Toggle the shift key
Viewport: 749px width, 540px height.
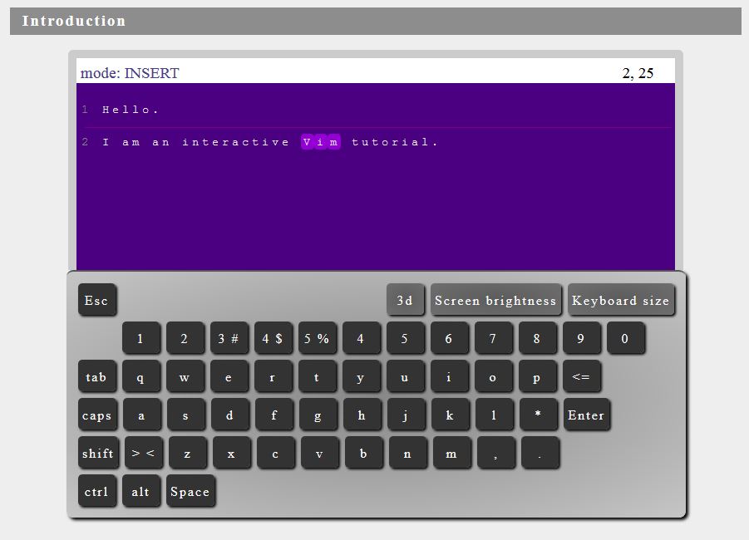98,453
